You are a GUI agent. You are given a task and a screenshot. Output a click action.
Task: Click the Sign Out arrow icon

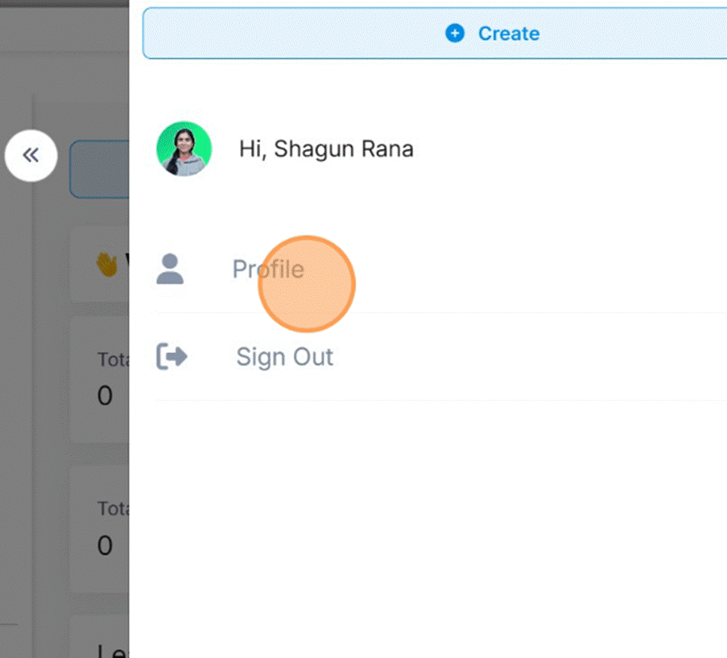[x=171, y=356]
